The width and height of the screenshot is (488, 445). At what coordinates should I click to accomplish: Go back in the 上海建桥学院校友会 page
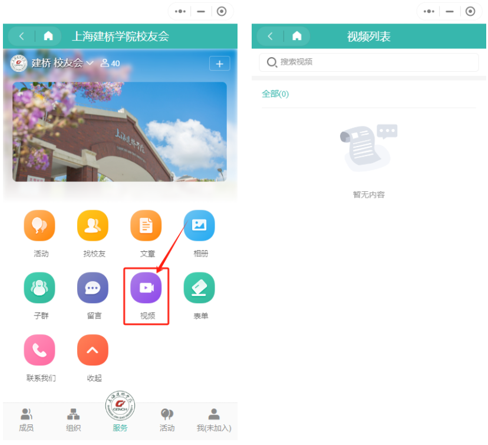21,36
